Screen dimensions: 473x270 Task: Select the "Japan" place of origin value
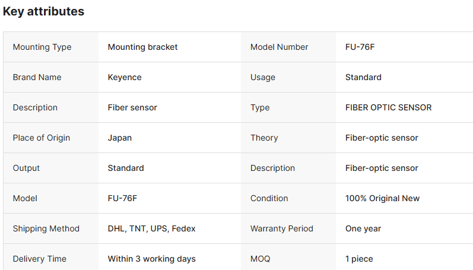tap(120, 138)
